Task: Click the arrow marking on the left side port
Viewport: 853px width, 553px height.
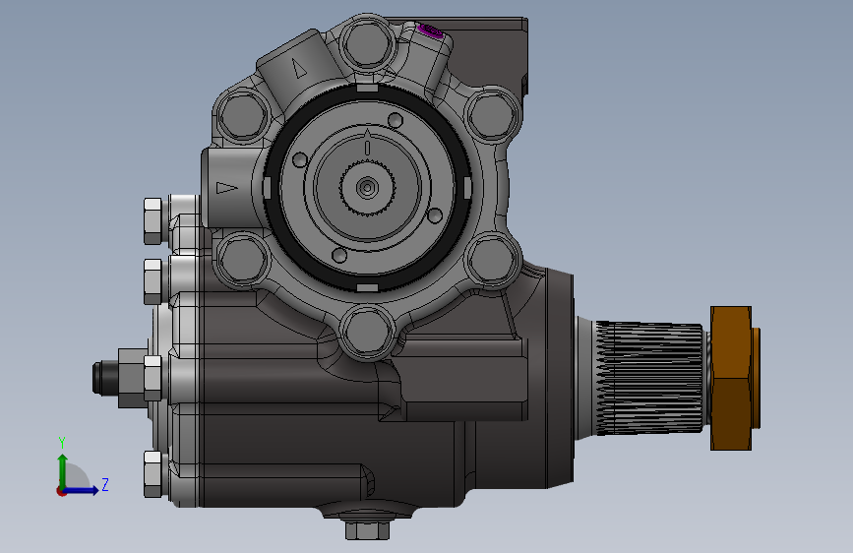Action: point(227,188)
